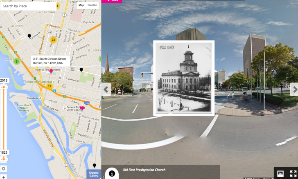Click the black pin near Carolina St
The height and width of the screenshot is (179, 298).
[x=29, y=36]
